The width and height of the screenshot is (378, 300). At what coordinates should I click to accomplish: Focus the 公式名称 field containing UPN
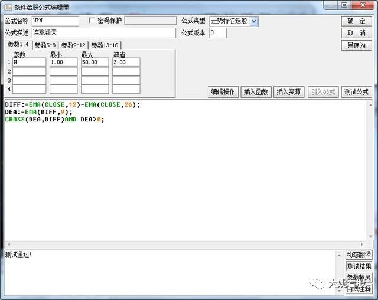(x=55, y=21)
